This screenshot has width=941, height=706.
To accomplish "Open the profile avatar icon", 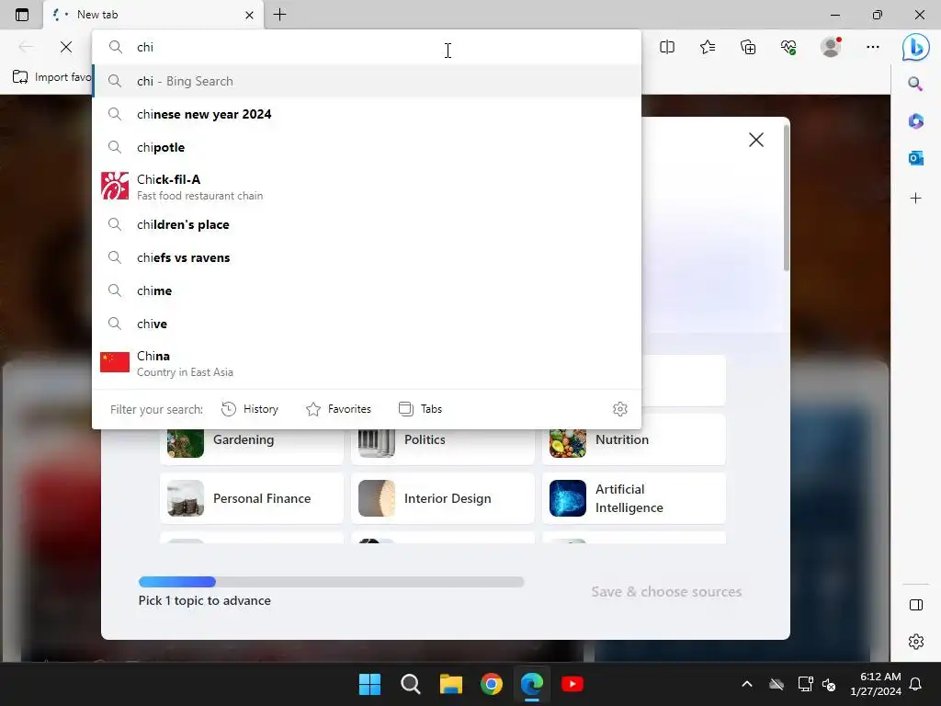I will click(831, 47).
